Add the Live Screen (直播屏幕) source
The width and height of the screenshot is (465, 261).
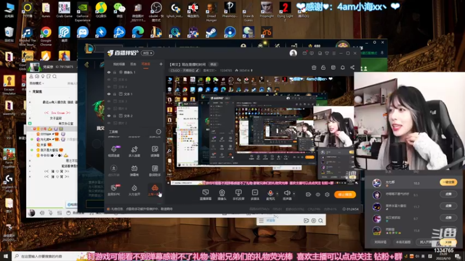[205, 195]
